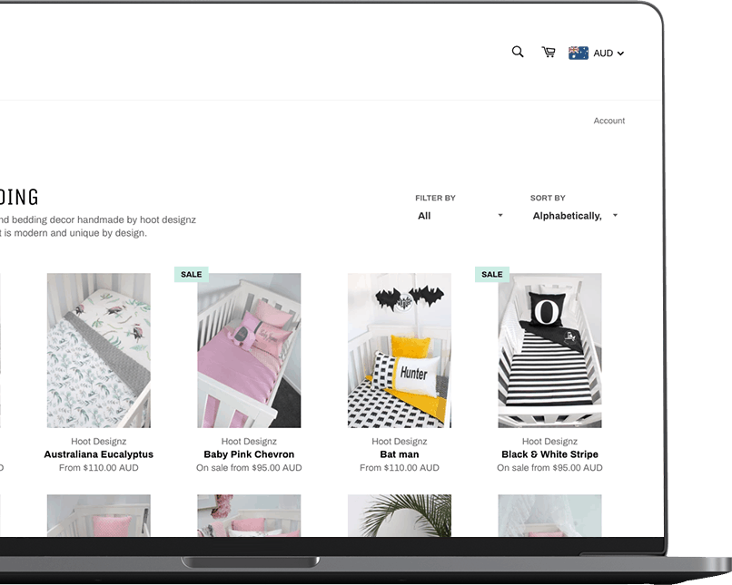
Task: Open second-row canopy thumbnail below Black & White Stripe
Action: [549, 515]
